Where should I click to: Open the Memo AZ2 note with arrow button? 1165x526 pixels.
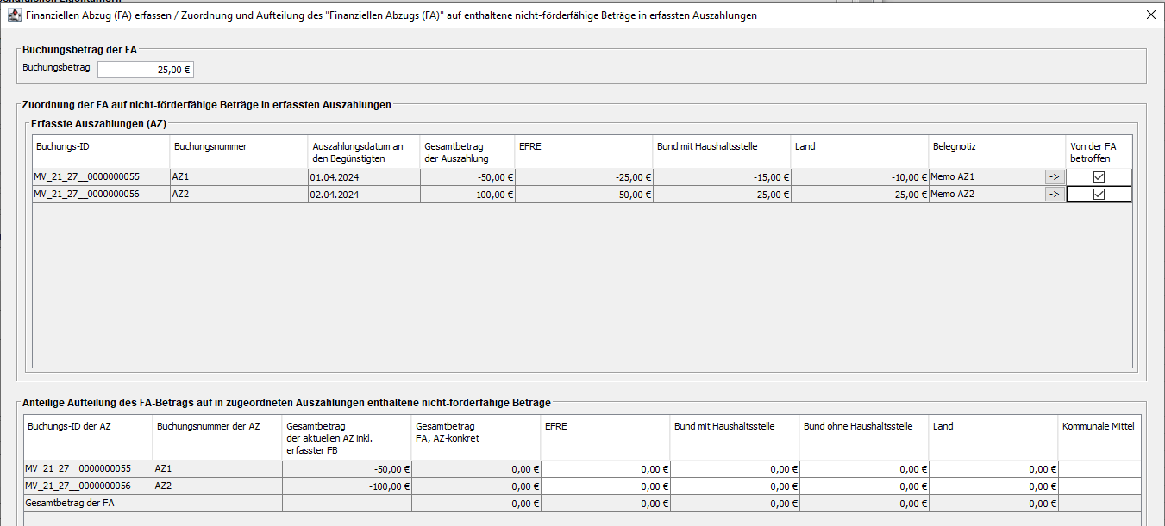tap(1054, 194)
